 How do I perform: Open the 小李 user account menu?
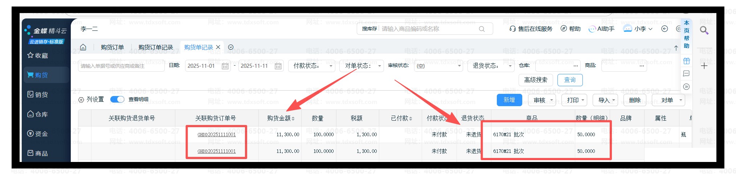(x=638, y=29)
